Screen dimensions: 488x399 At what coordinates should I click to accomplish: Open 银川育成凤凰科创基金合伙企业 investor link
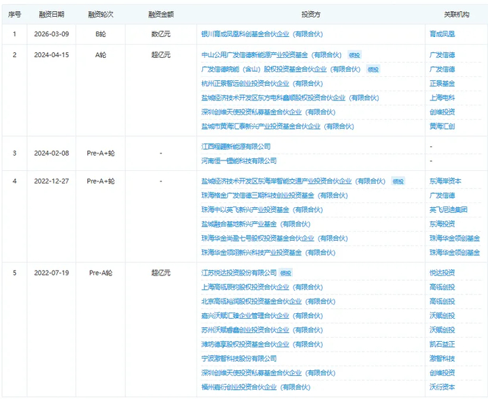[262, 34]
